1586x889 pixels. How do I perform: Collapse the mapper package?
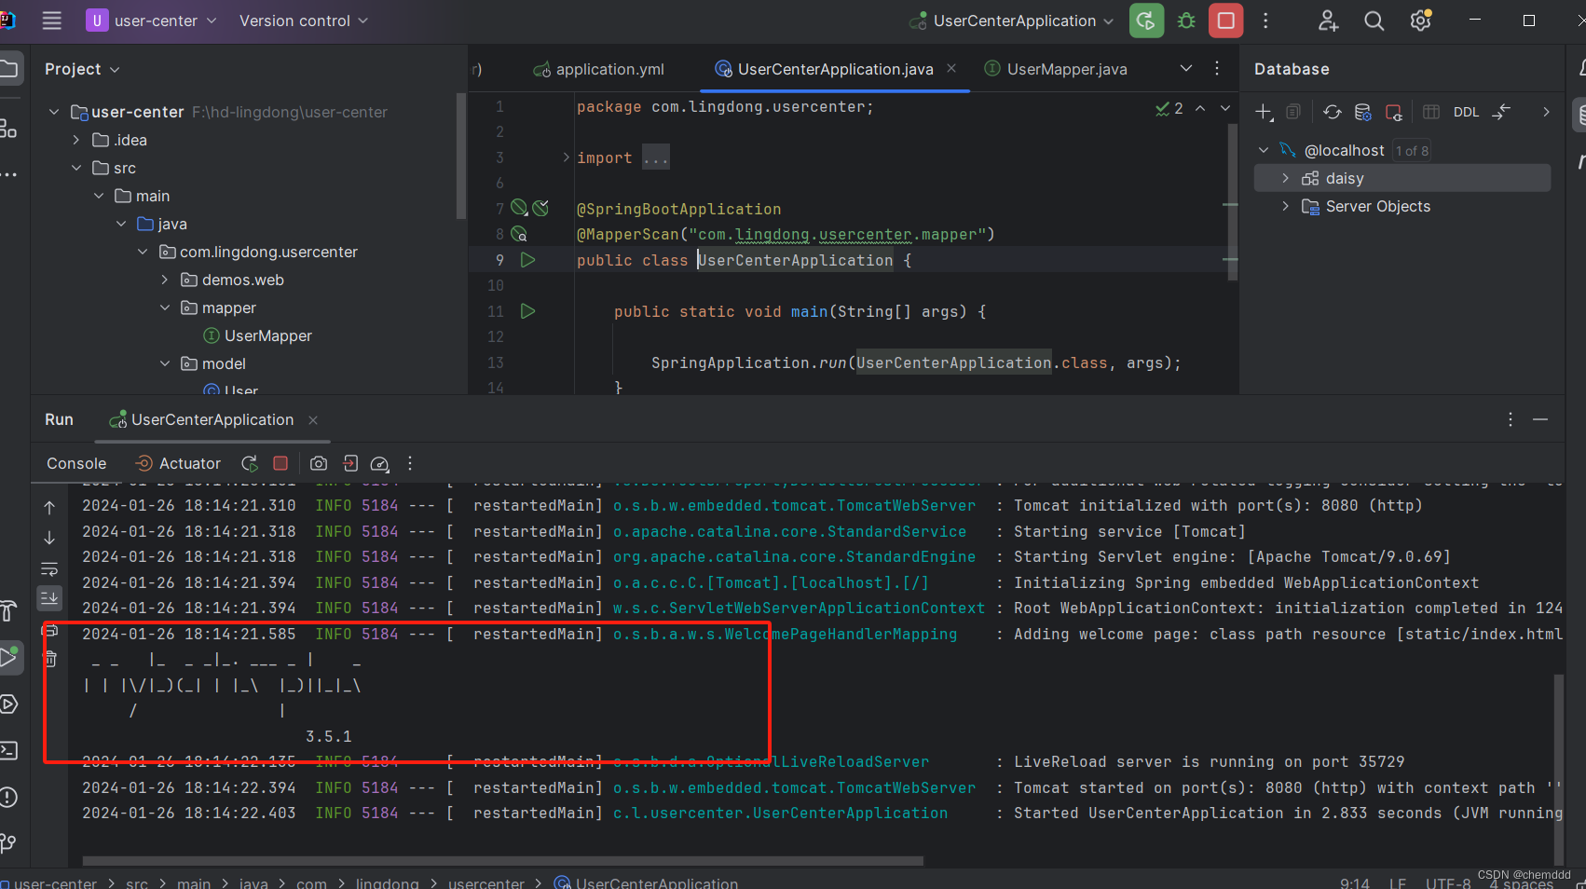tap(165, 308)
